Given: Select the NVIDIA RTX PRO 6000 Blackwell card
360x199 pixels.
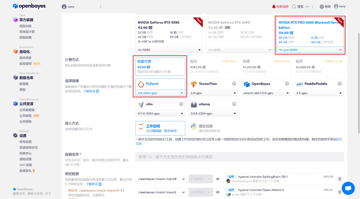Looking at the screenshot, I should (310, 35).
